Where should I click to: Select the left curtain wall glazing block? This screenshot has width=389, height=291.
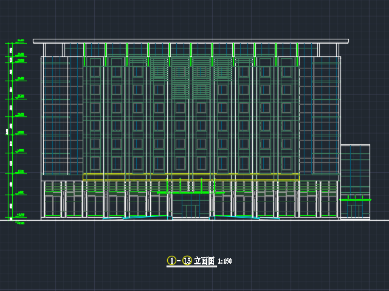tap(55, 115)
